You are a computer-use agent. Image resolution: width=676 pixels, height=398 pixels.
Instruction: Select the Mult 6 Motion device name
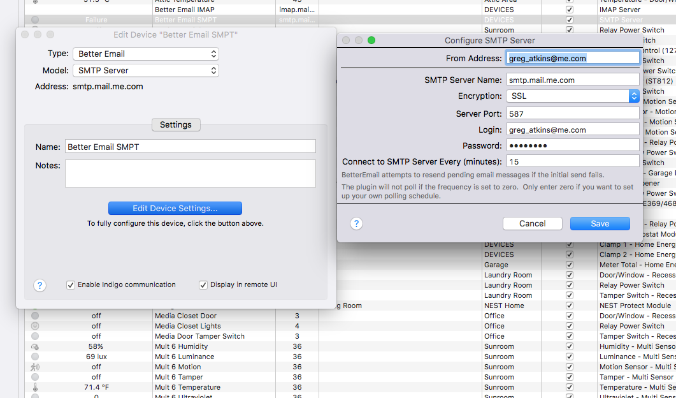pyautogui.click(x=178, y=367)
